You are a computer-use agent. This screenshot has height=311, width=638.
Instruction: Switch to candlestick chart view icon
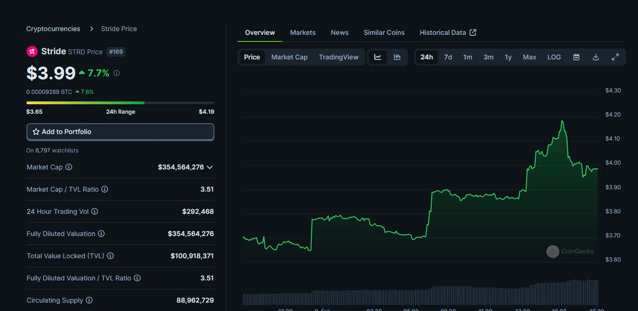click(397, 57)
